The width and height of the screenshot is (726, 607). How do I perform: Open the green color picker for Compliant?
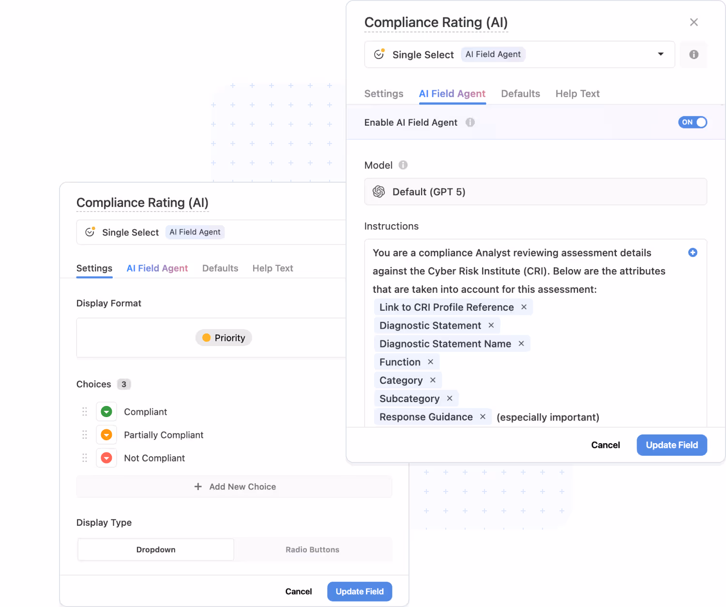[x=106, y=411]
